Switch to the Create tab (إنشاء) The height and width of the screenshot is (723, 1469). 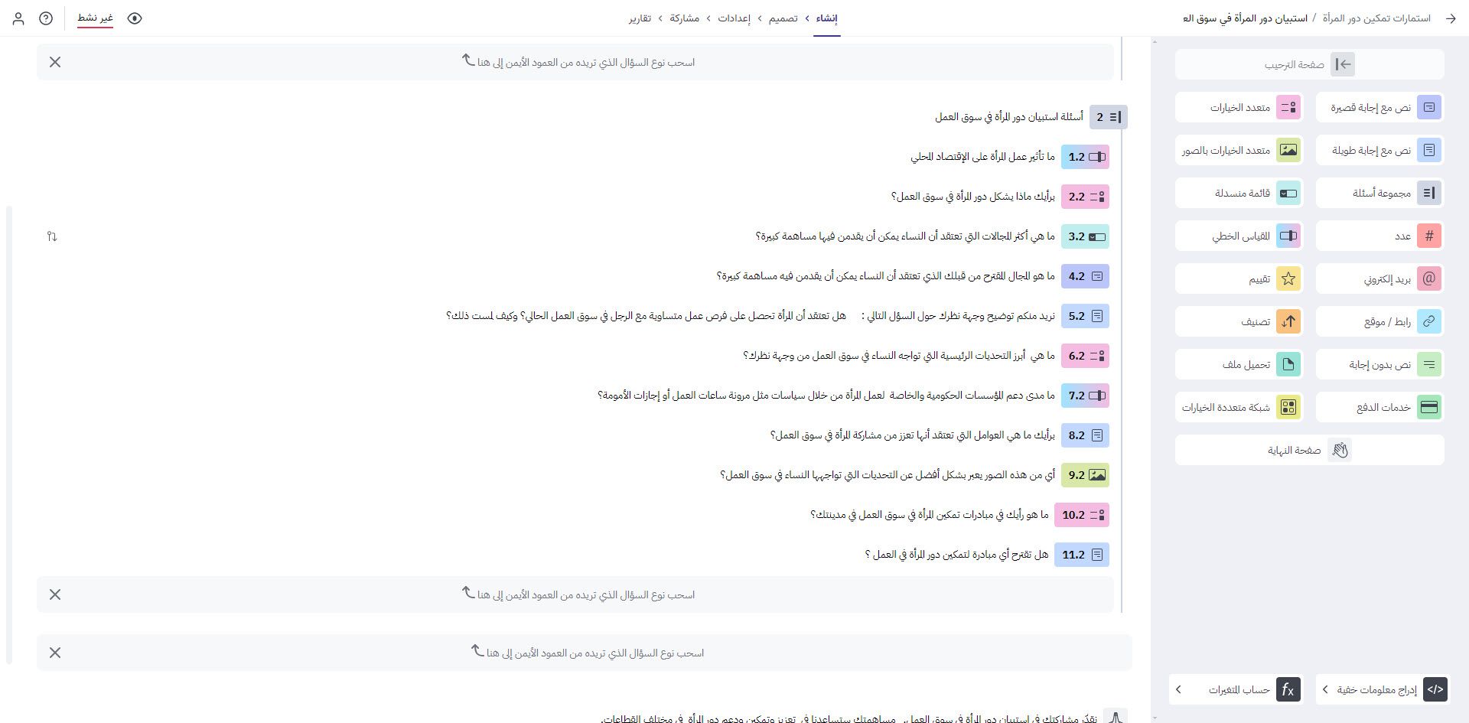tap(826, 18)
